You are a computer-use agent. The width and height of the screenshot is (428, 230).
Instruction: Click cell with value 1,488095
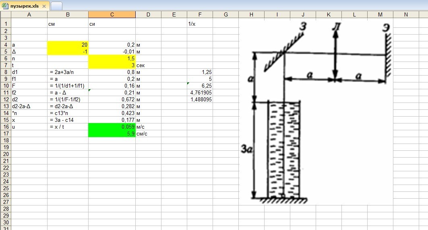point(200,99)
